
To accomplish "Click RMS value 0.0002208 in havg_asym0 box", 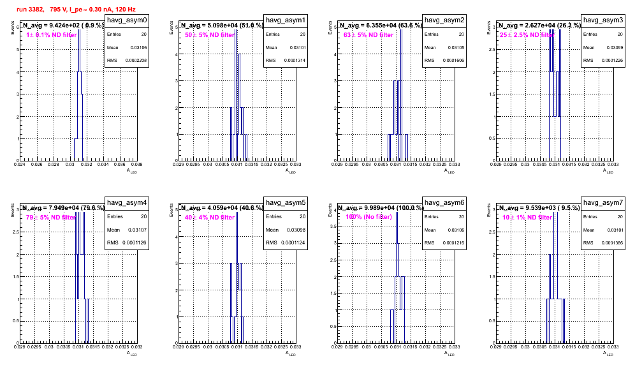I will (x=136, y=61).
